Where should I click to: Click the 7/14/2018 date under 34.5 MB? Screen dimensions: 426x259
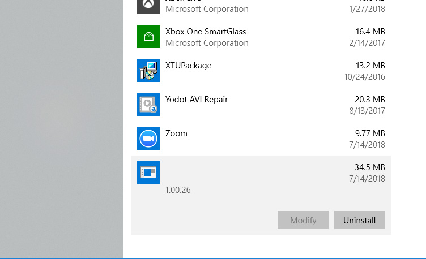(x=367, y=179)
